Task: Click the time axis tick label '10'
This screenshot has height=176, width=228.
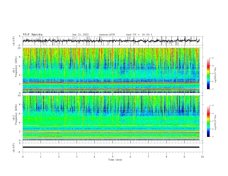Action: [202, 157]
